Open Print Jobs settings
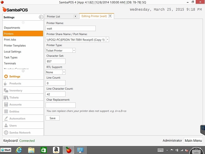The width and height of the screenshot is (205, 154). tap(23, 39)
